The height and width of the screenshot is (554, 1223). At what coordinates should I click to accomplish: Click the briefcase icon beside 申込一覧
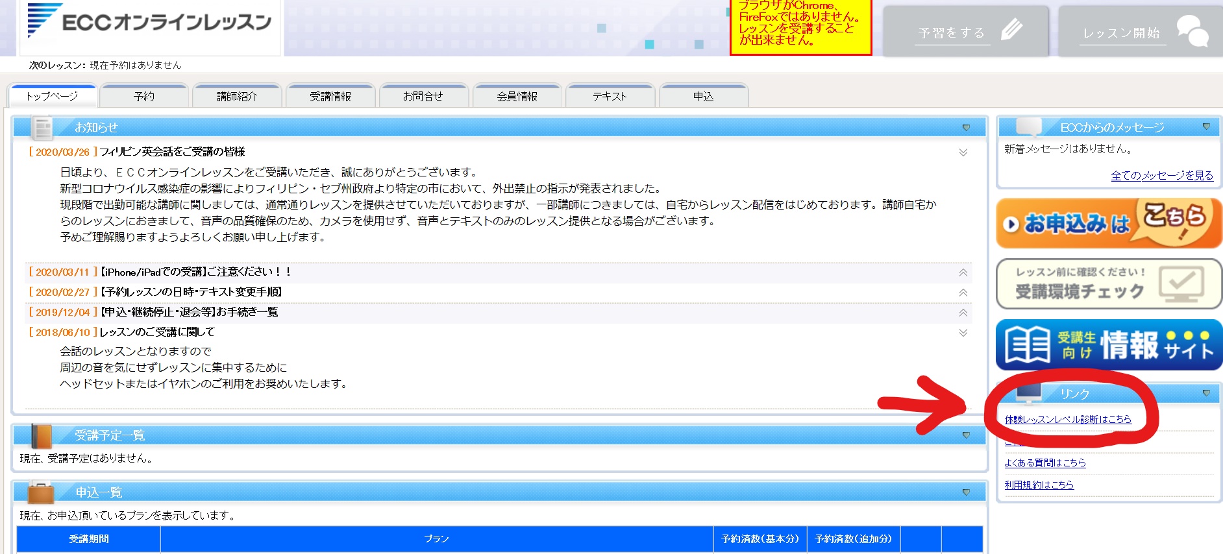tap(41, 493)
